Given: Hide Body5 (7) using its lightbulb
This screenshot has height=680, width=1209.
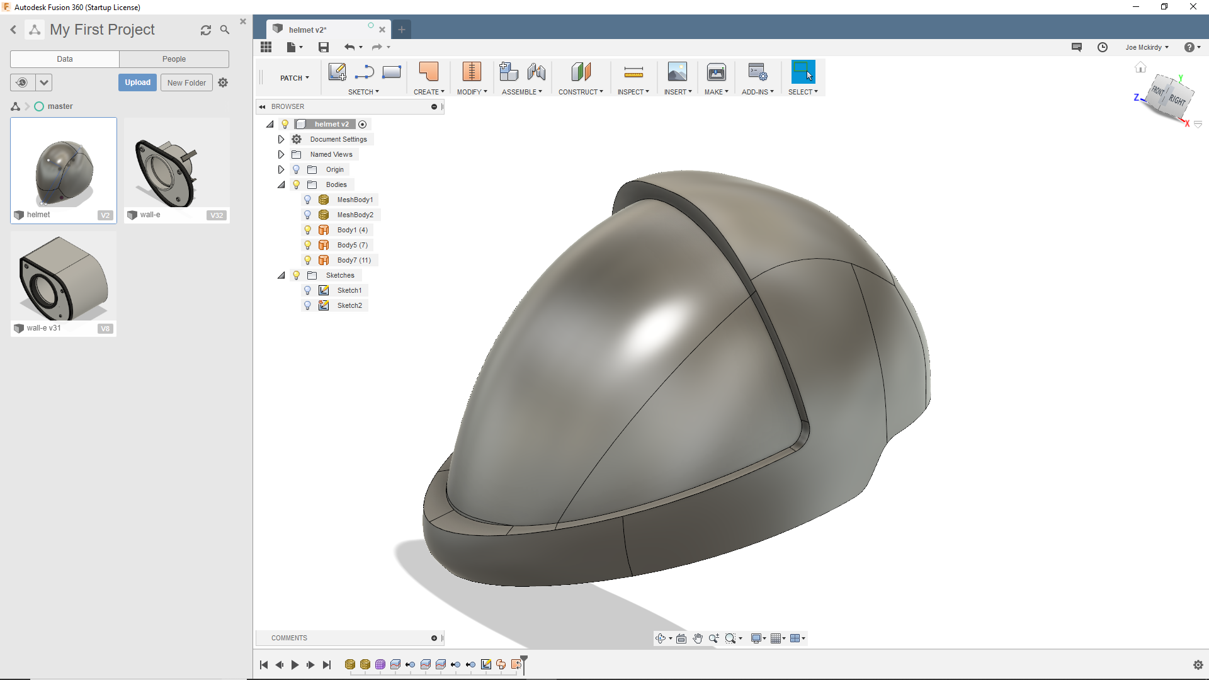Looking at the screenshot, I should pos(307,245).
